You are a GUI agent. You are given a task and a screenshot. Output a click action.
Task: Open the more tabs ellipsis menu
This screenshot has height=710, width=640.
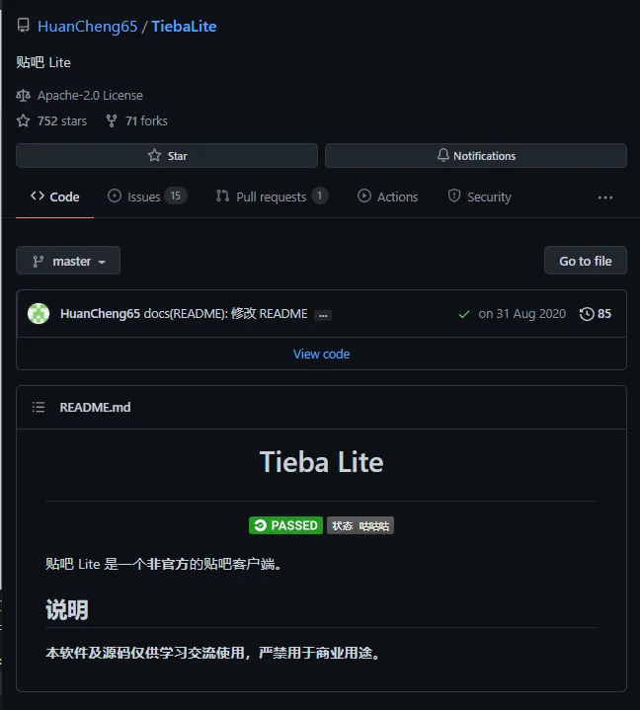tap(605, 197)
